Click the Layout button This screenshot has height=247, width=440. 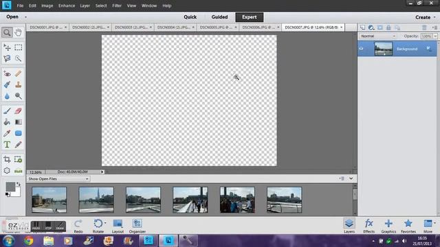(x=118, y=226)
